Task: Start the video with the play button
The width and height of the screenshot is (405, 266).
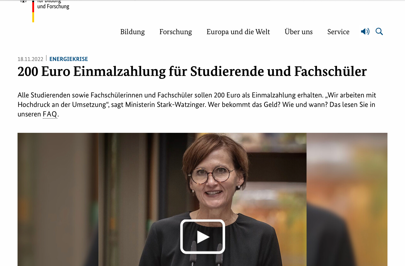Action: tap(202, 236)
